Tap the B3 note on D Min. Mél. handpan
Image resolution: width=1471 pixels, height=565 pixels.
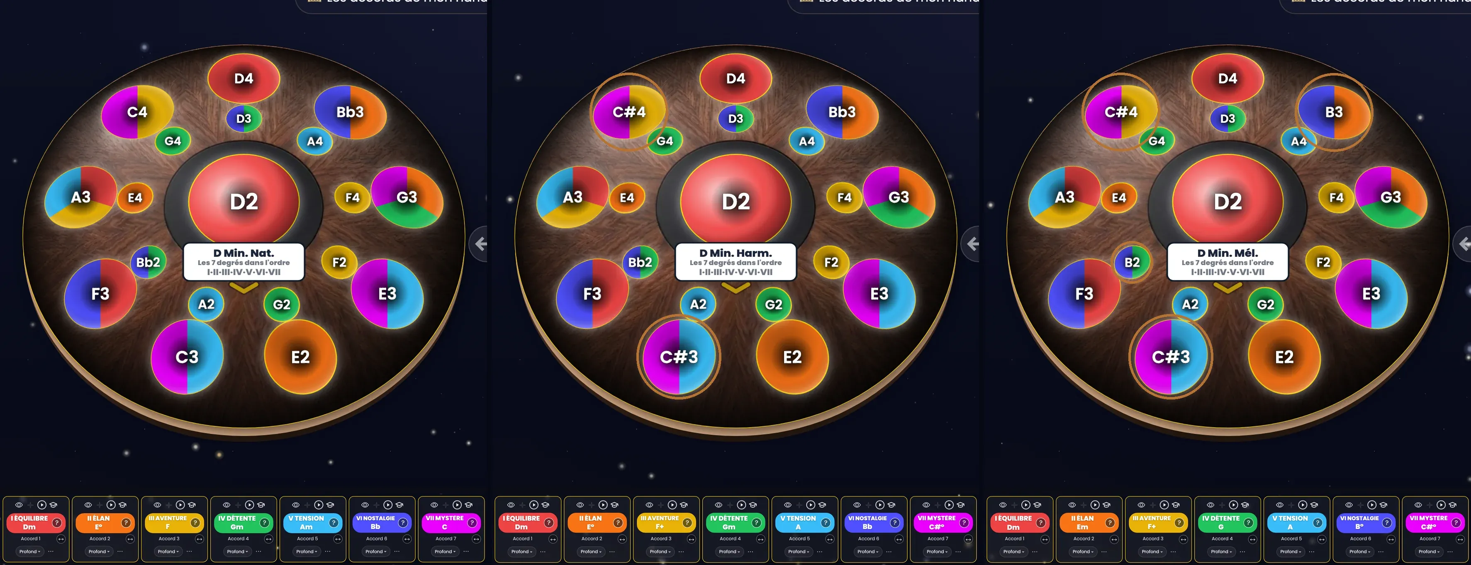[1334, 112]
